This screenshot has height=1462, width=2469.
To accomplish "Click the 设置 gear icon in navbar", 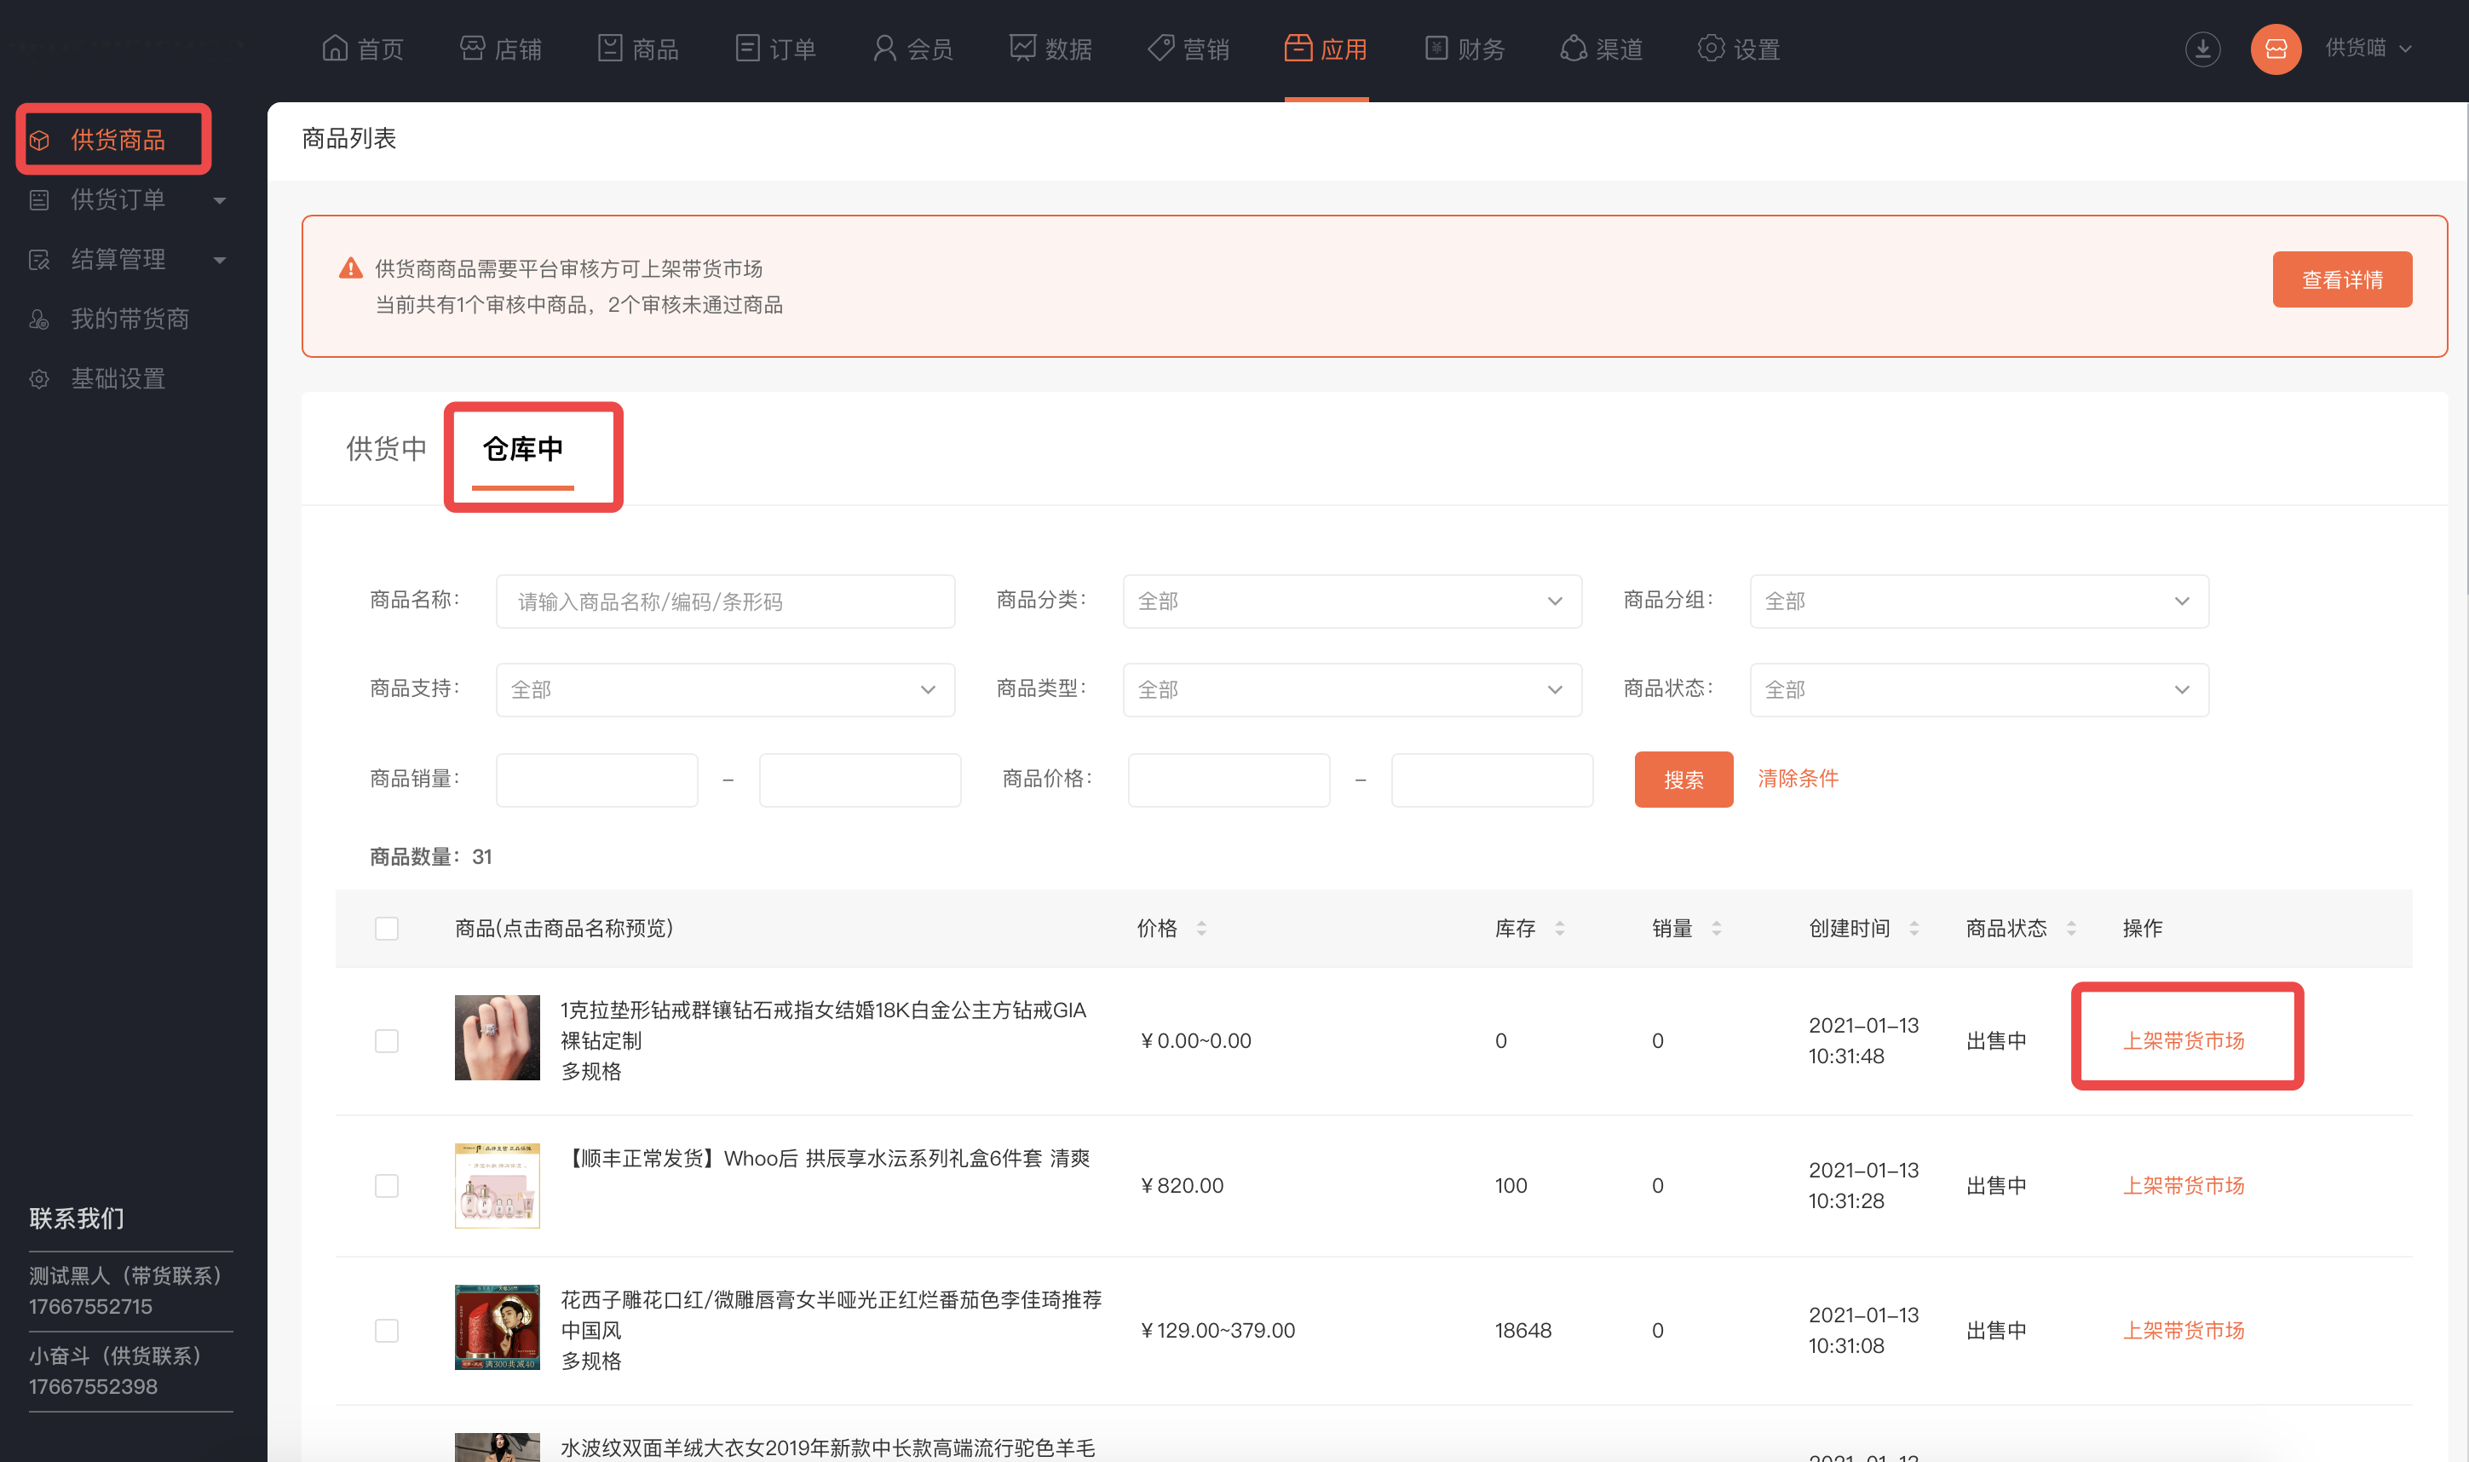I will (x=1711, y=49).
